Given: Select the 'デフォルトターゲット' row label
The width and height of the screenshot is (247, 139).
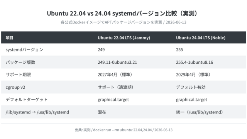Looking at the screenshot, I should pyautogui.click(x=27, y=100).
